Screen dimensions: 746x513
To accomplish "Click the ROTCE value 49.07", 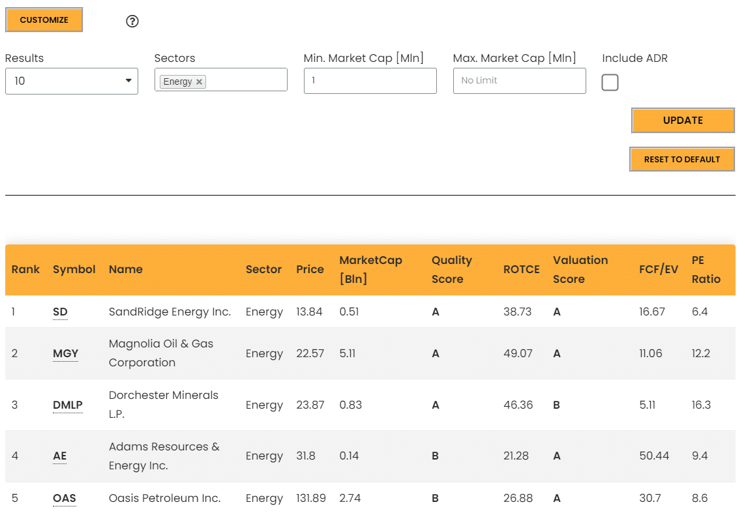I will 518,354.
